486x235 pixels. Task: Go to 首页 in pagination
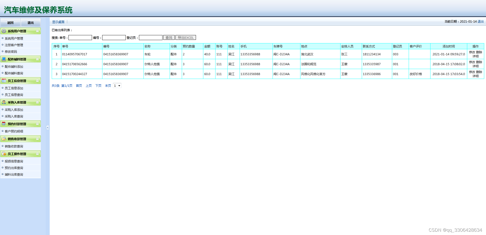[x=79, y=86]
